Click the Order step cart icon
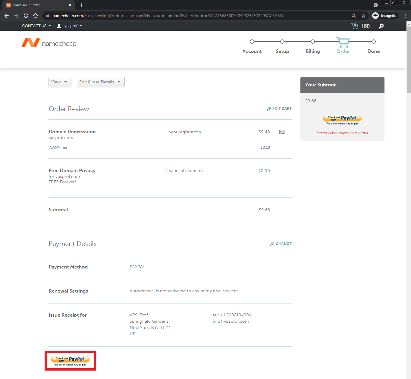Image resolution: width=411 pixels, height=379 pixels. pos(343,42)
